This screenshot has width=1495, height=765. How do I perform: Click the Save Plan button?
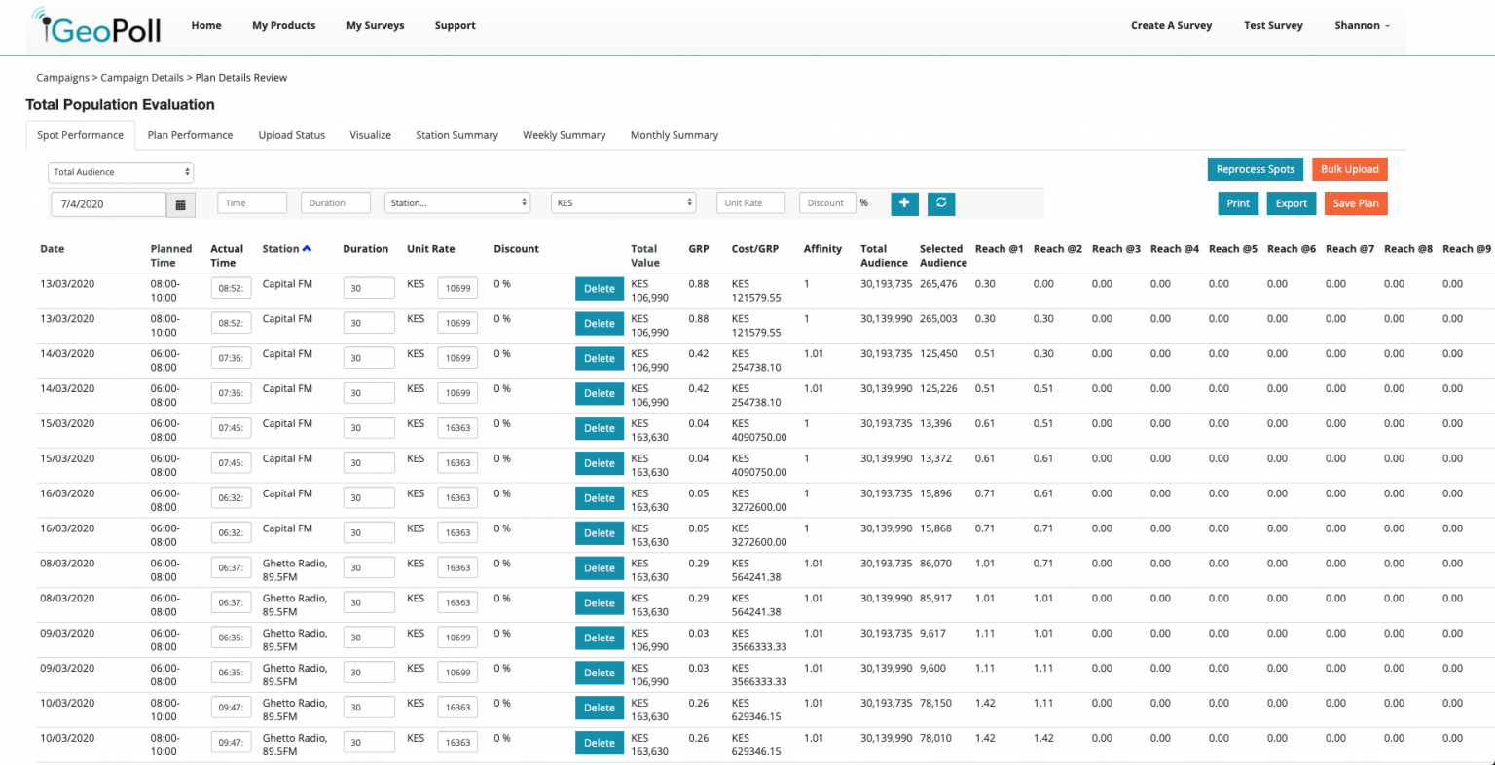(x=1355, y=203)
